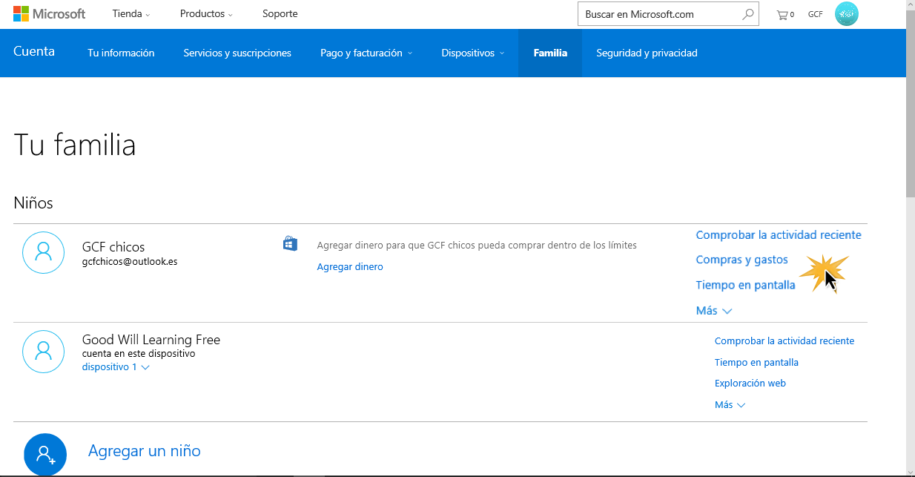Go to Tu información tab

(121, 53)
